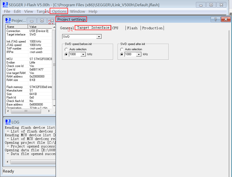Open the Options menu

pos(59,11)
